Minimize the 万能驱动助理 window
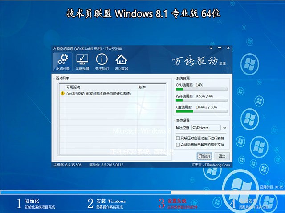 pyautogui.click(x=220, y=48)
